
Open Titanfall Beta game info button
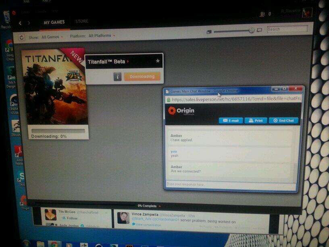tap(117, 77)
